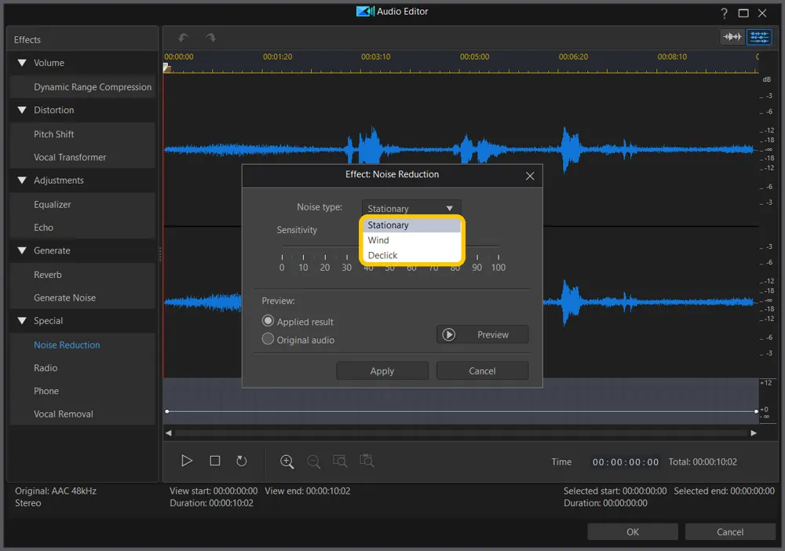785x551 pixels.
Task: Collapse the Distortion effects group
Action: [22, 110]
